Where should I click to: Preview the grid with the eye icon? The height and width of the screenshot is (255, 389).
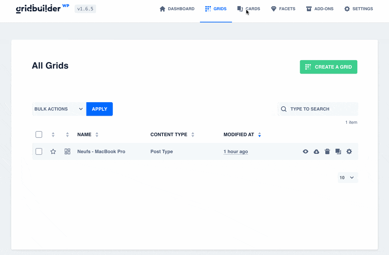[x=306, y=152]
